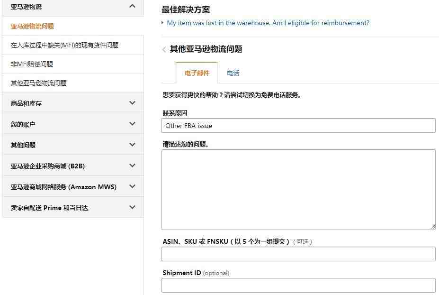Switch to the 电话 tab
439x295 pixels.
(233, 73)
